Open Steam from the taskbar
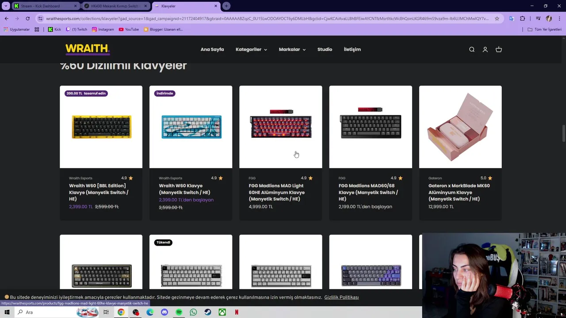The width and height of the screenshot is (566, 318). [x=207, y=312]
